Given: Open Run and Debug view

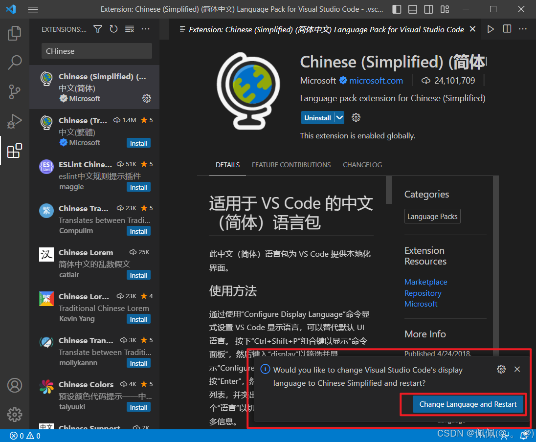Looking at the screenshot, I should [14, 121].
